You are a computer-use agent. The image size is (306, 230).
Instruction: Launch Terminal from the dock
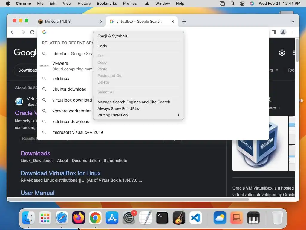[x=162, y=217]
